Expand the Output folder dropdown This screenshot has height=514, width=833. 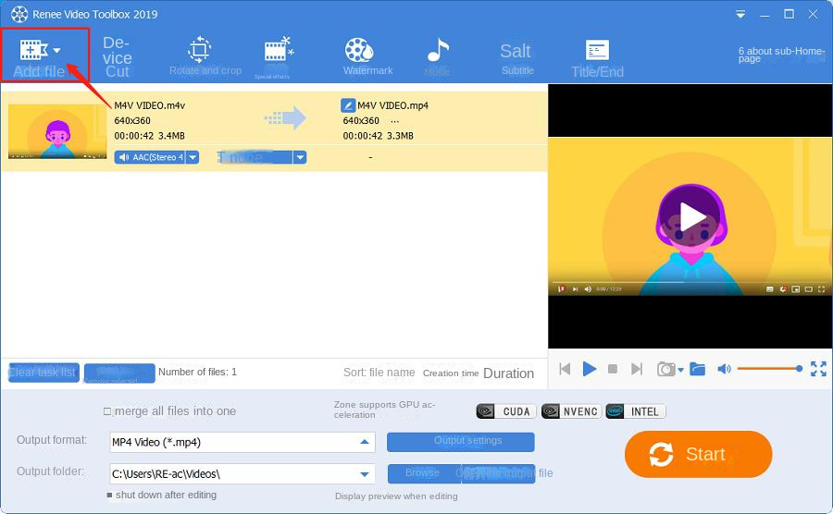coord(365,474)
